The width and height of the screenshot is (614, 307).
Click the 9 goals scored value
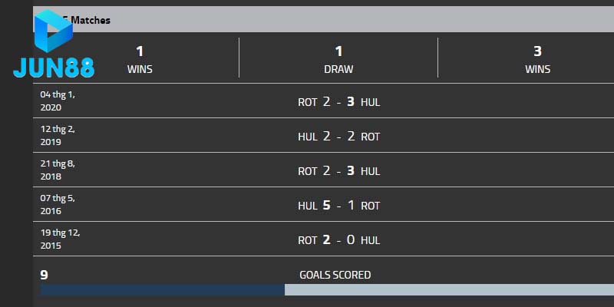click(x=45, y=275)
